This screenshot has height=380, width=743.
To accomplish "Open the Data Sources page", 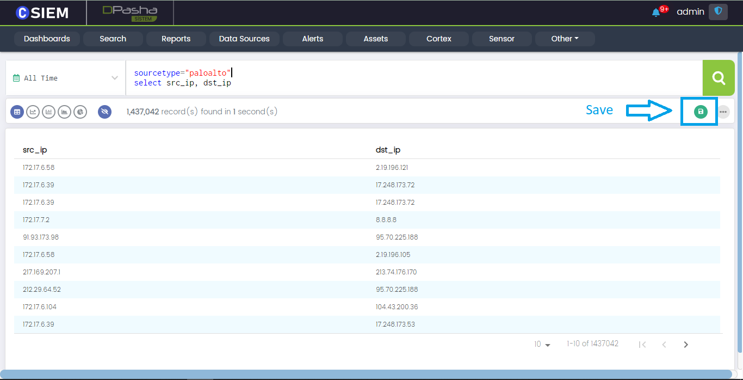I will 244,39.
